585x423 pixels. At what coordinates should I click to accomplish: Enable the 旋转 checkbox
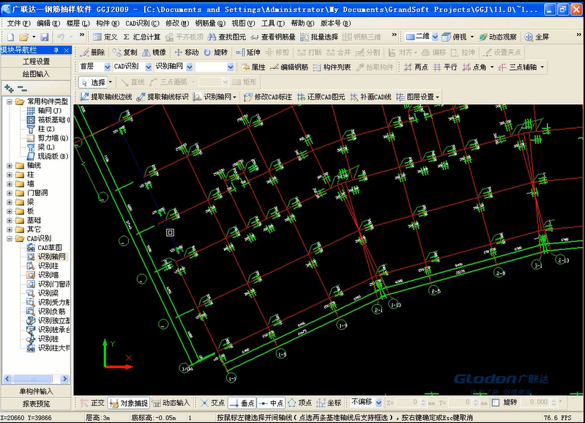click(496, 402)
